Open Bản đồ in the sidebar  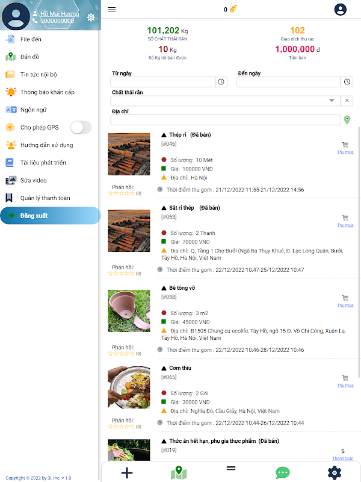point(49,57)
